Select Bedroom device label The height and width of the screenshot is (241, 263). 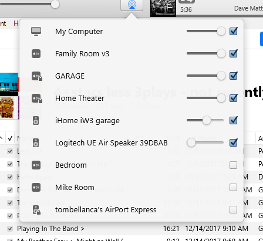coord(71,165)
